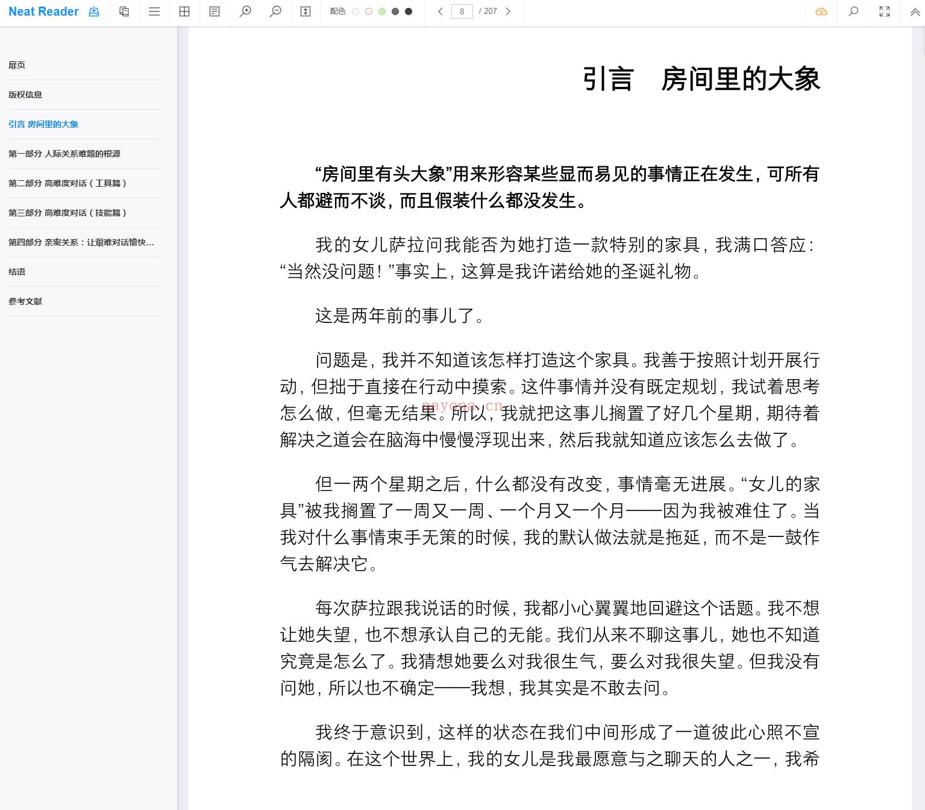Click the / 207 total pages text
Viewport: 925px width, 810px height.
(x=488, y=11)
